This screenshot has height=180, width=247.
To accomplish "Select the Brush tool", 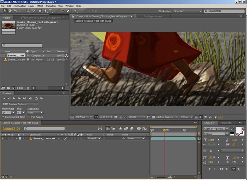I will pyautogui.click(x=58, y=11).
